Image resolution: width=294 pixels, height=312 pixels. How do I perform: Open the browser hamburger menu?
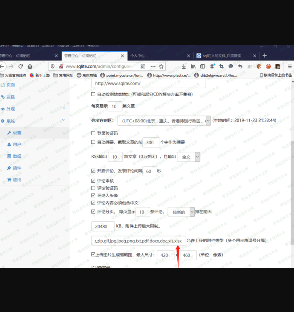290,66
